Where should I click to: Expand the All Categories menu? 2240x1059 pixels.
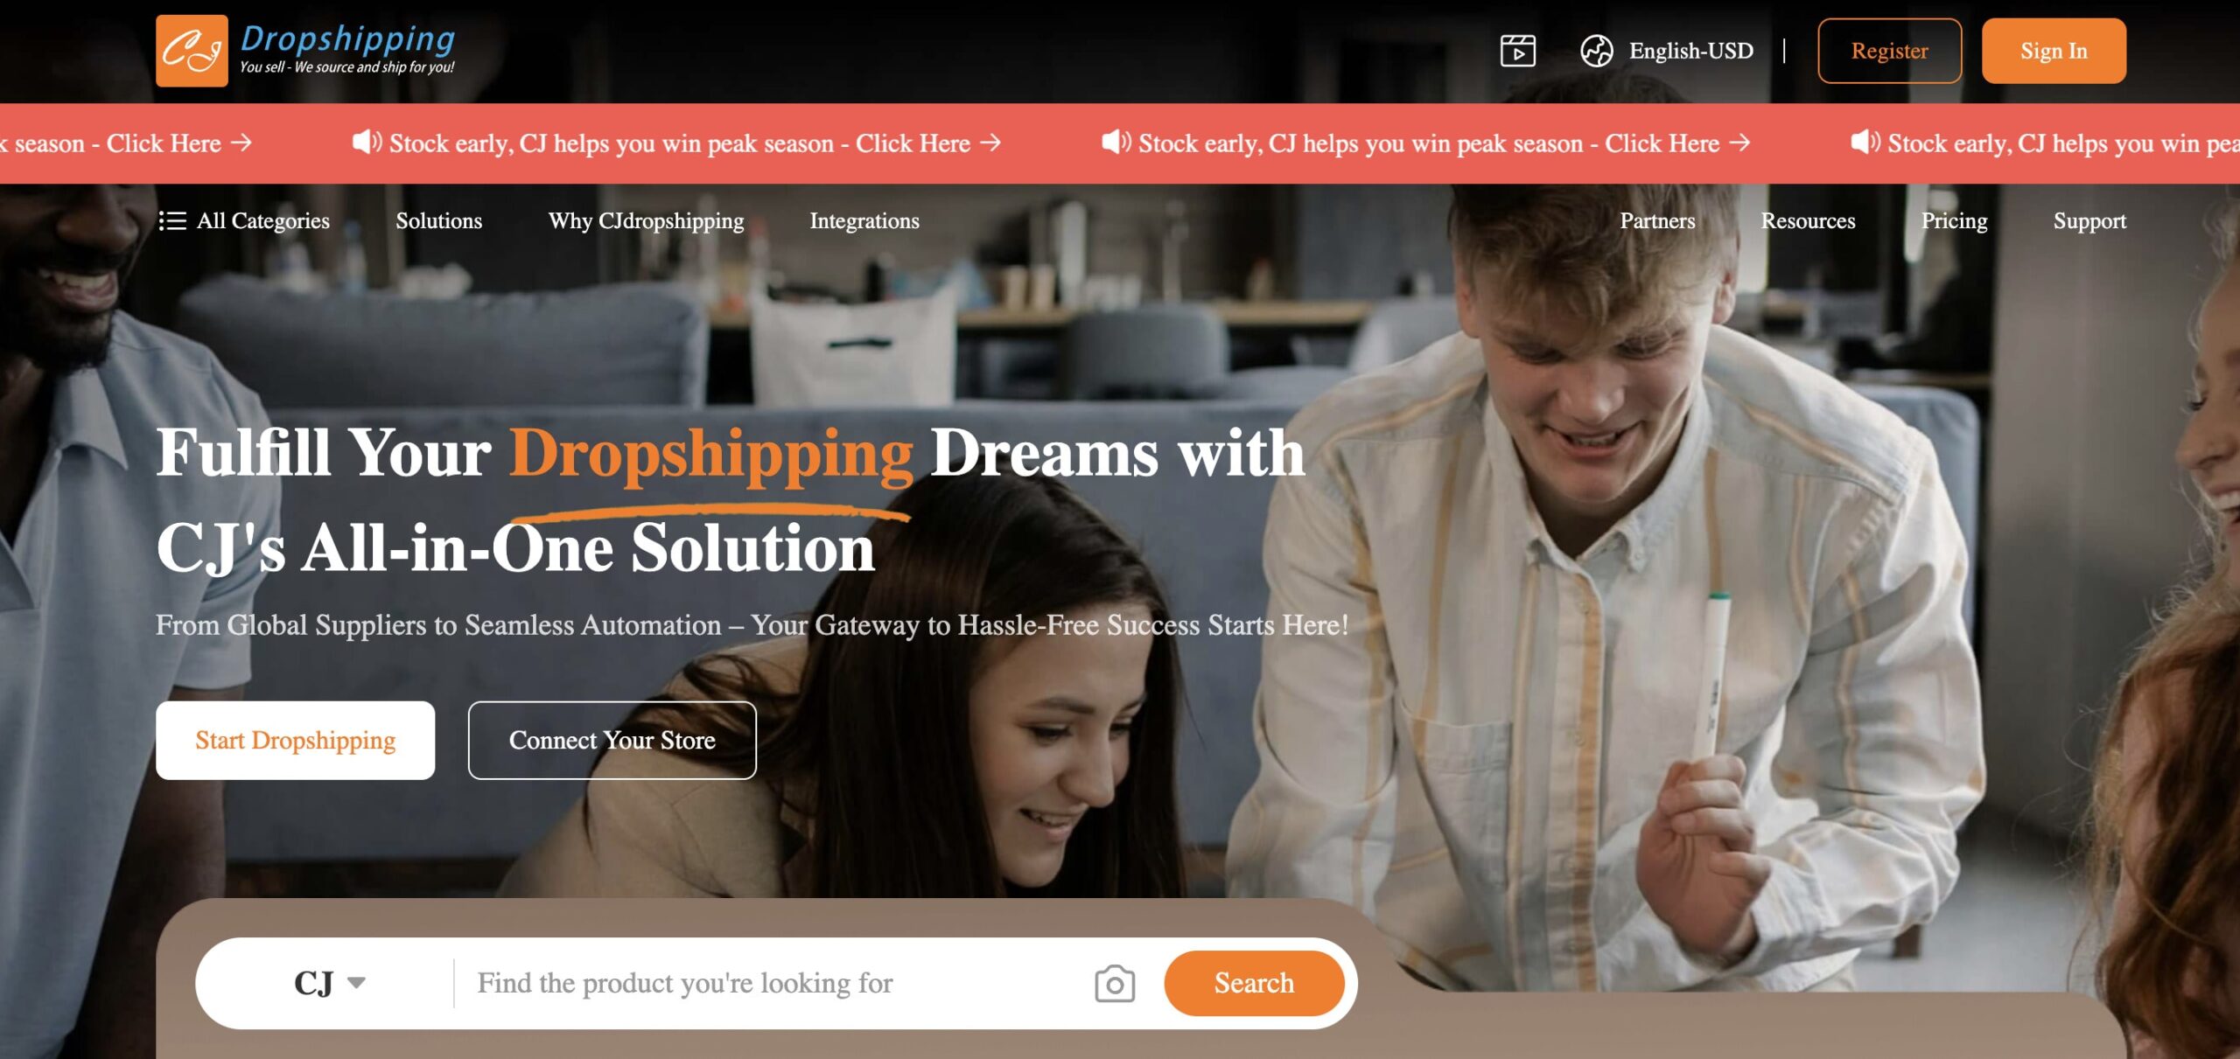pyautogui.click(x=244, y=220)
